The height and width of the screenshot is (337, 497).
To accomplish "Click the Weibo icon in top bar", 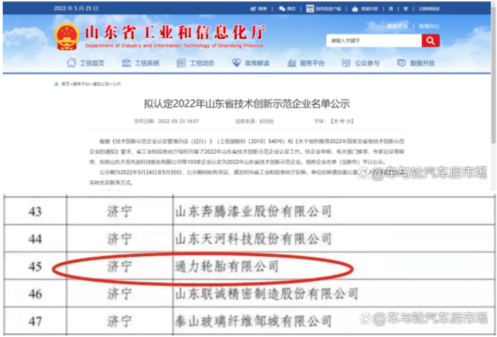I will [x=253, y=9].
